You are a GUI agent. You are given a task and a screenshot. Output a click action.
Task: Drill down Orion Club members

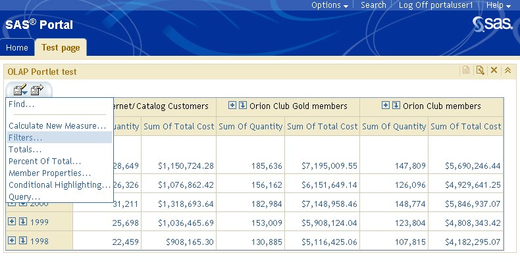pos(396,105)
